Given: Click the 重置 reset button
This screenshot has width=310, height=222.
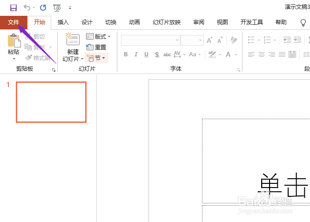Looking at the screenshot, I should (x=96, y=47).
